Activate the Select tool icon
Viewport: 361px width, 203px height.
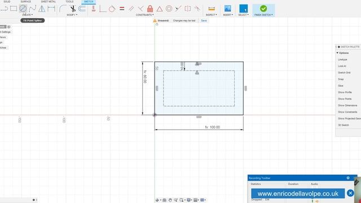[243, 8]
